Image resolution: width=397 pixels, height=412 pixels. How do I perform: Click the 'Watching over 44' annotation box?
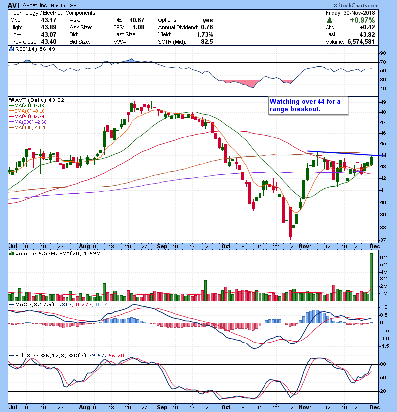309,106
